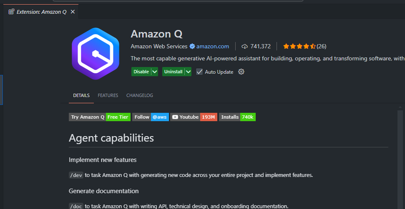Switch to the CHANGELOG tab

pos(140,95)
